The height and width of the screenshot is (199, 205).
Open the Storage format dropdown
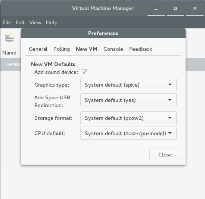click(128, 118)
